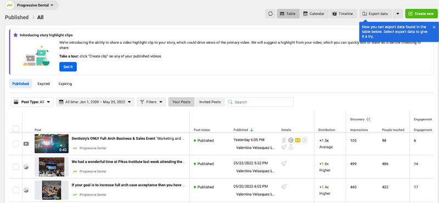Click the rocket icon on the 05/20/2022 post
The width and height of the screenshot is (439, 203).
pyautogui.click(x=284, y=187)
